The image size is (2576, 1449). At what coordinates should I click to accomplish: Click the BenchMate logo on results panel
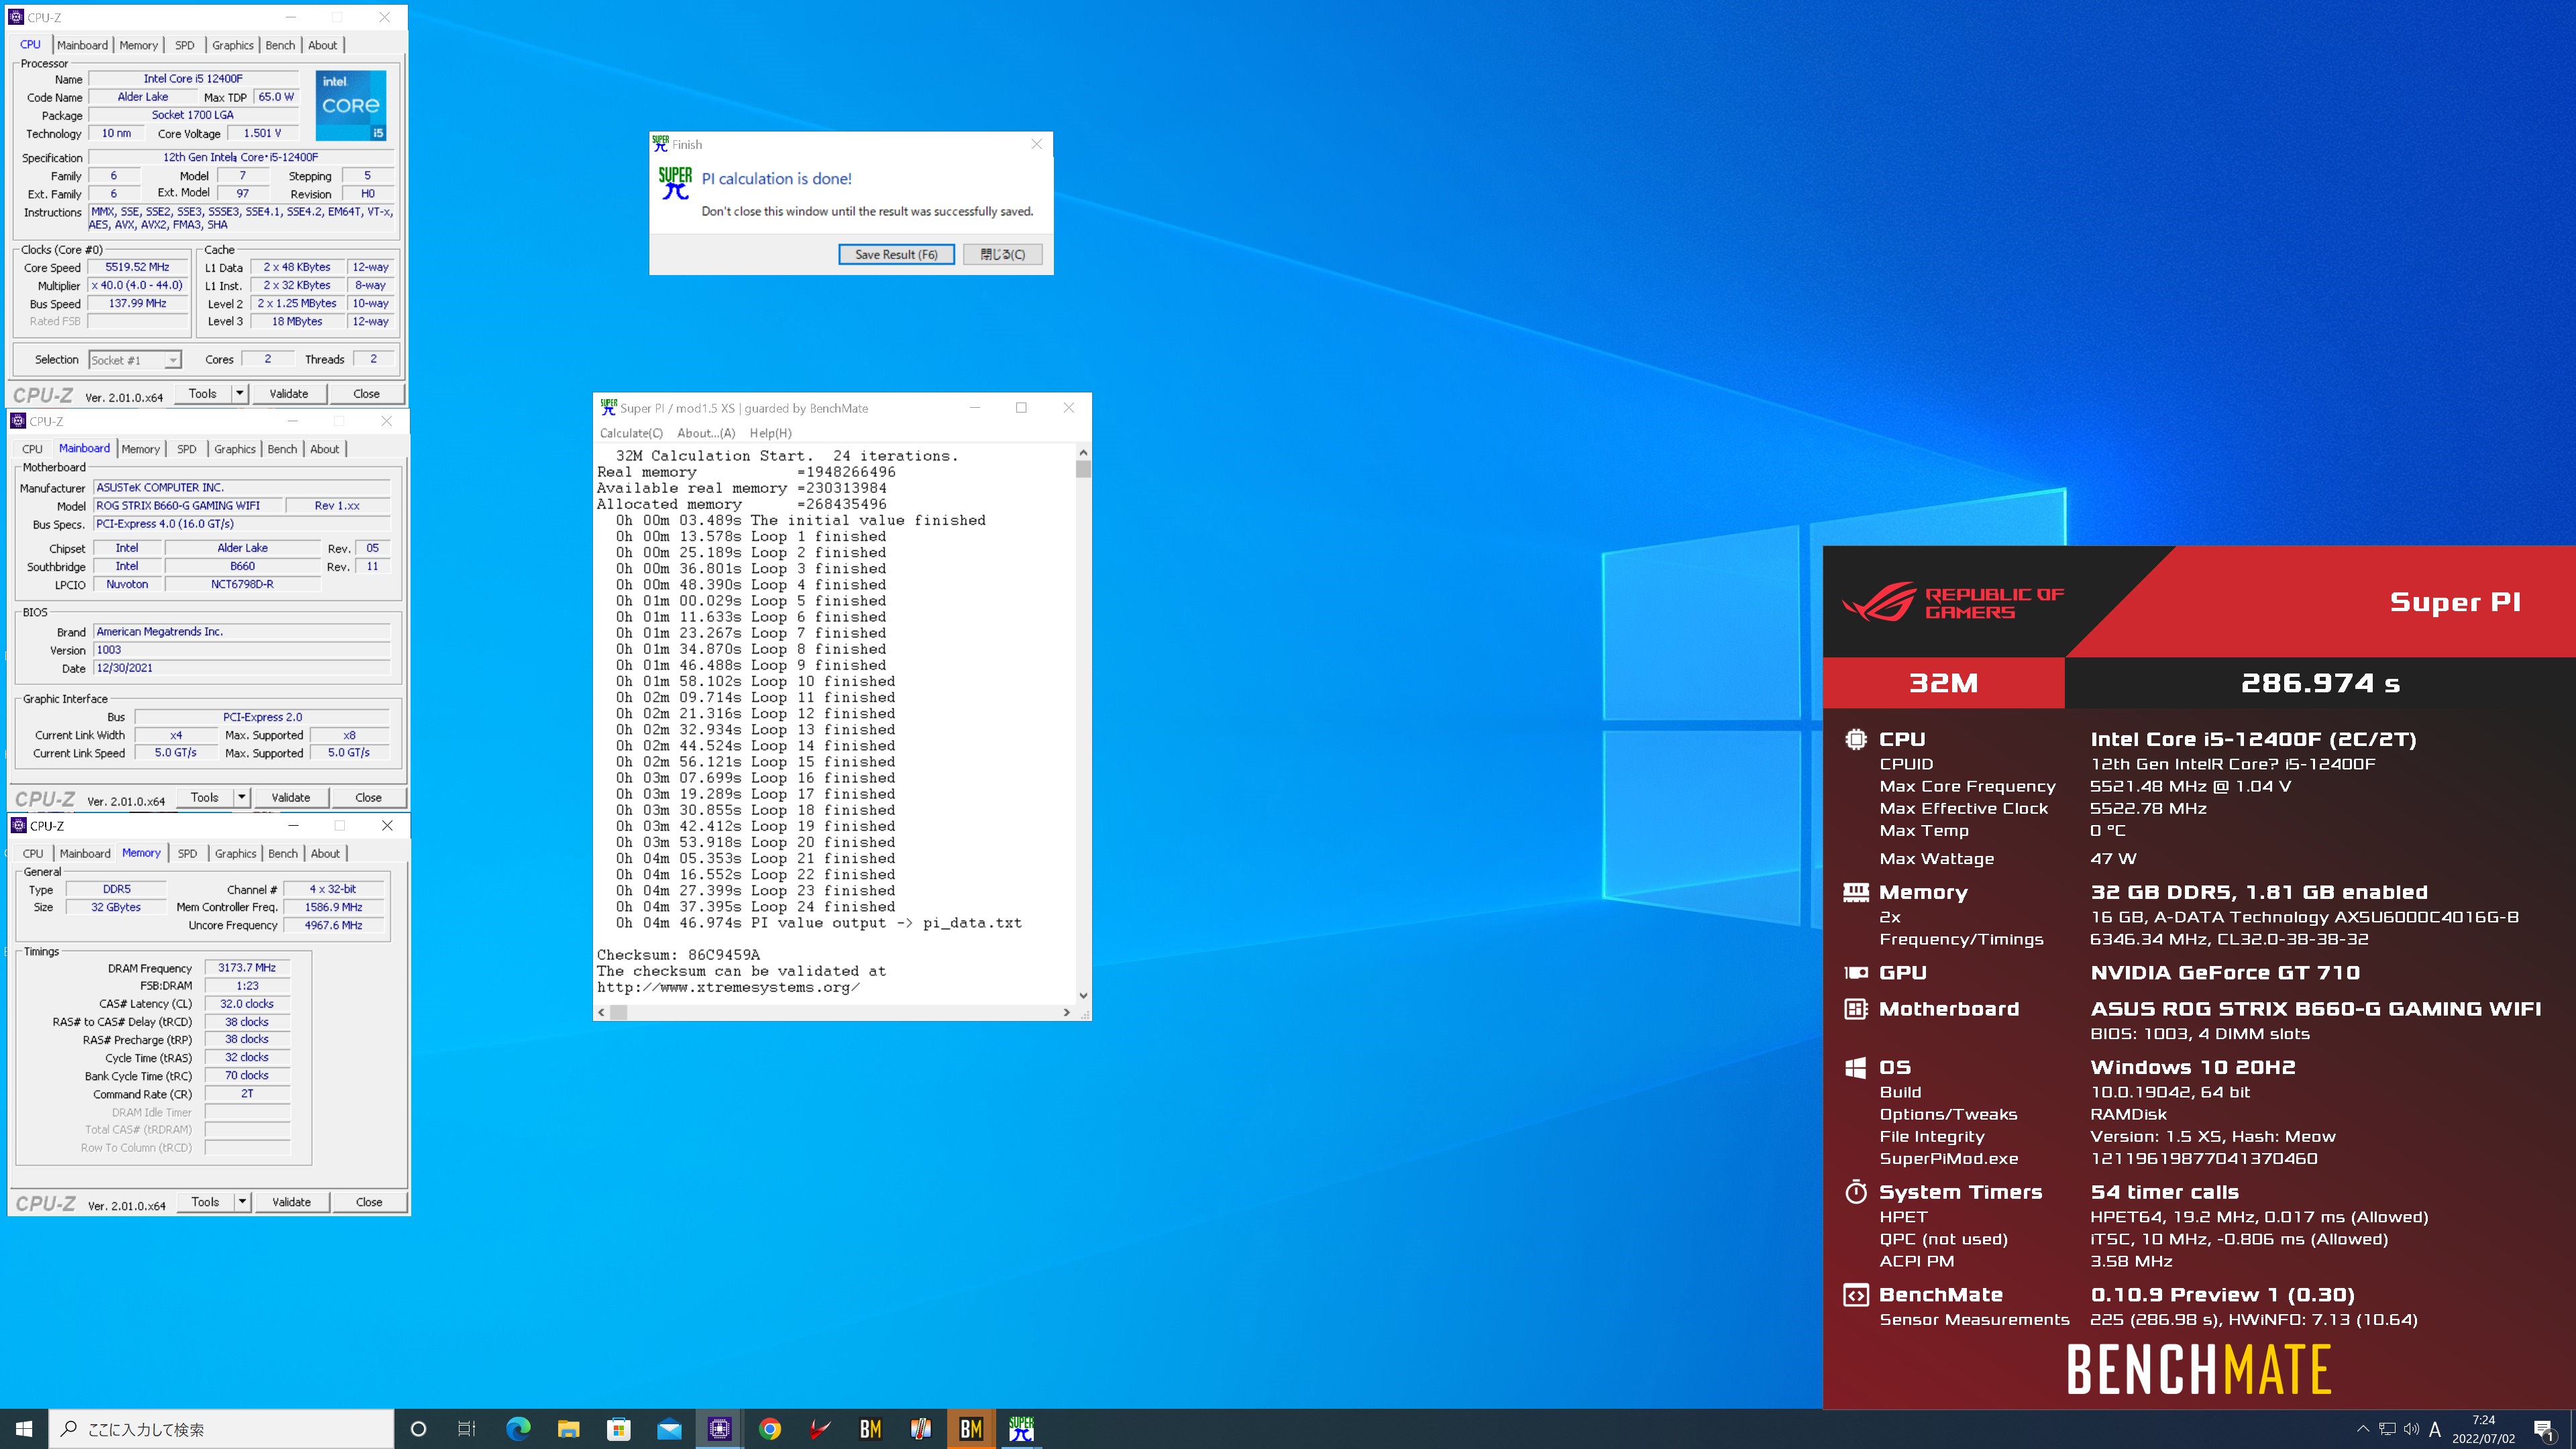pos(2199,1369)
